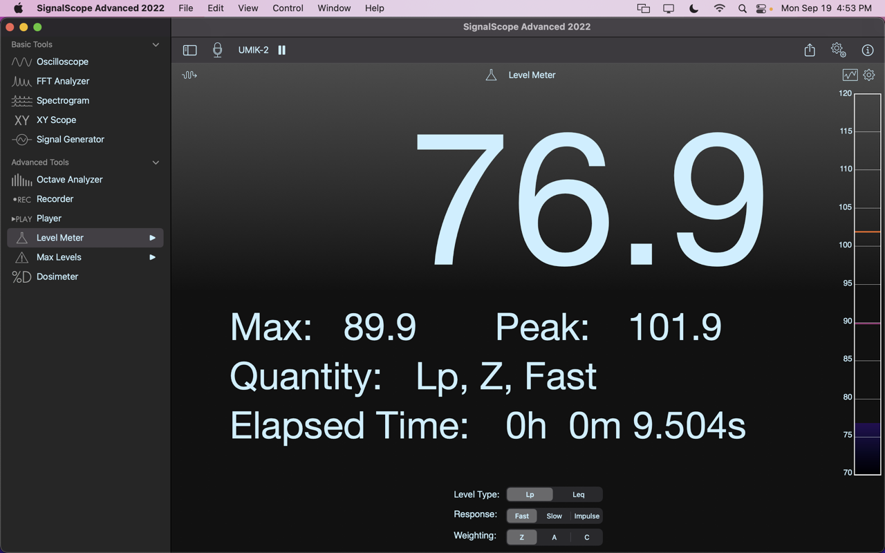Viewport: 885px width, 553px height.
Task: Expand the Max Levels submenu arrow
Action: (x=152, y=257)
